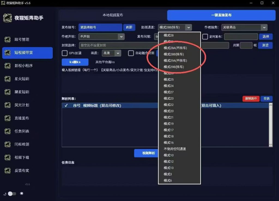Click the 刷新 button
Viewport: 279px width, 201px height.
pyautogui.click(x=129, y=27)
